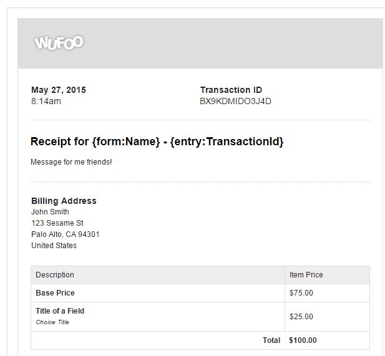Click the Transaction ID label
Viewport: 385px width, 356px height.
pyautogui.click(x=231, y=90)
